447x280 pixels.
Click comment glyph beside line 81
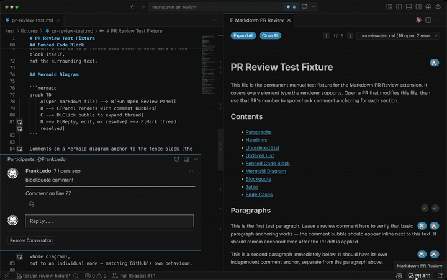(19, 122)
